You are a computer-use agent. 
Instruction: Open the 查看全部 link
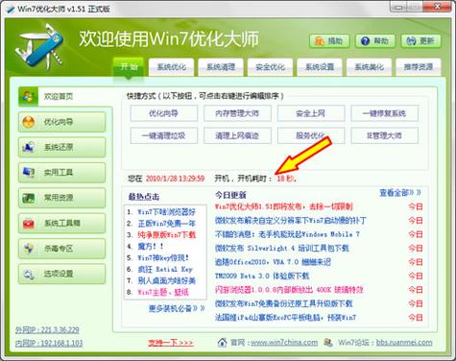400,193
